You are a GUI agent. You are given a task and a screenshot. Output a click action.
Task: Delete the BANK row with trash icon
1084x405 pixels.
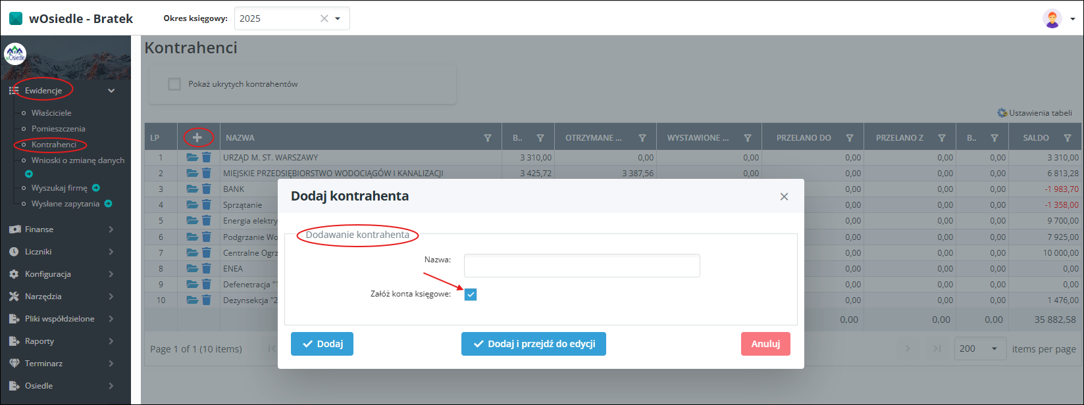tap(207, 189)
